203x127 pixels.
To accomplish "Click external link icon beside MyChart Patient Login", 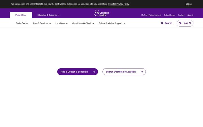I will [x=160, y=15].
